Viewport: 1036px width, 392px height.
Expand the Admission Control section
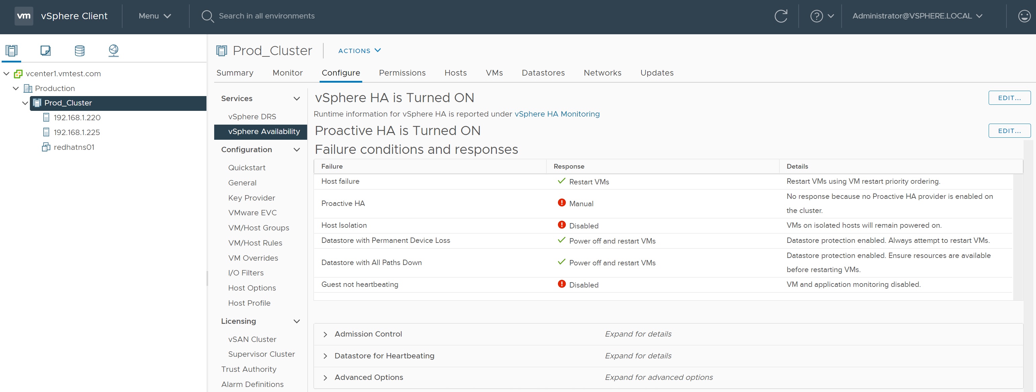pyautogui.click(x=325, y=335)
